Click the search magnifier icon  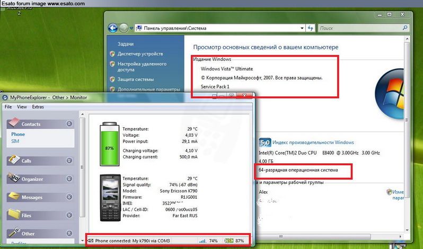pos(404,28)
